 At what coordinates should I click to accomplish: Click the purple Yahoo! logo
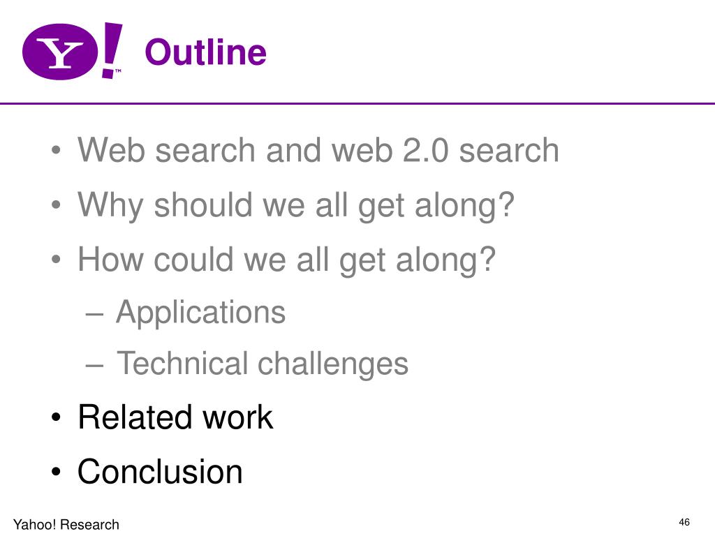[x=72, y=51]
